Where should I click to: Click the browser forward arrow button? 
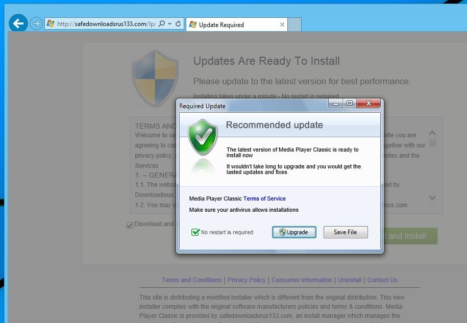point(36,23)
